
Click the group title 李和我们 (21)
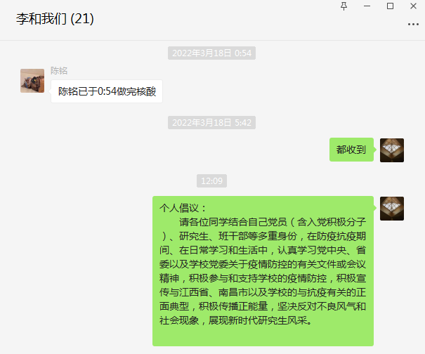click(55, 19)
